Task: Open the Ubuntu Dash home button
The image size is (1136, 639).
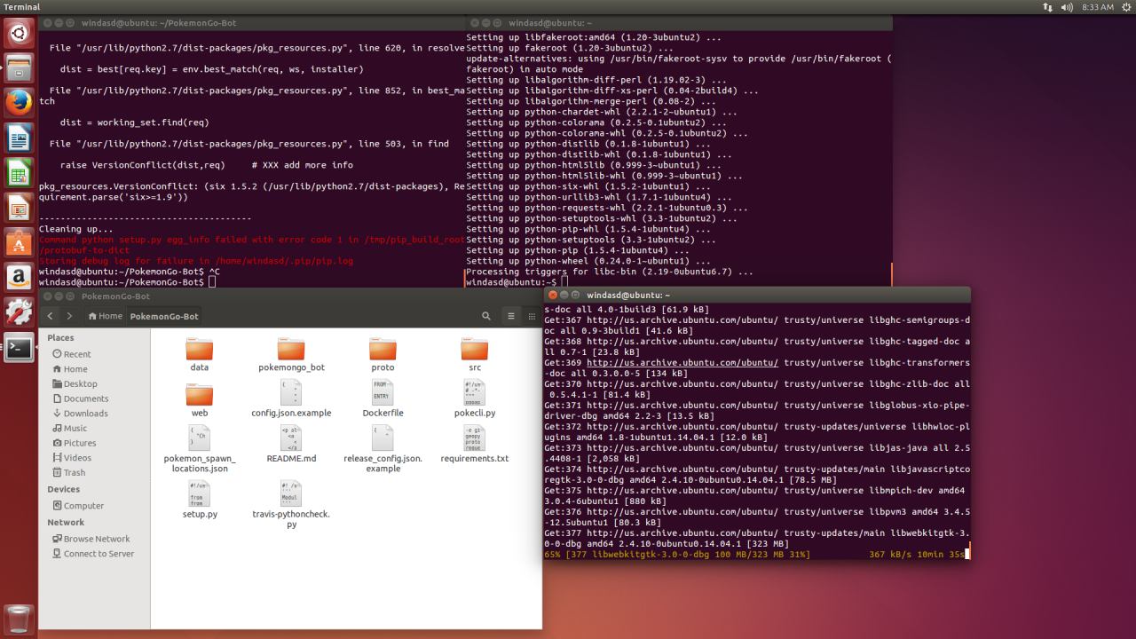Action: click(19, 33)
